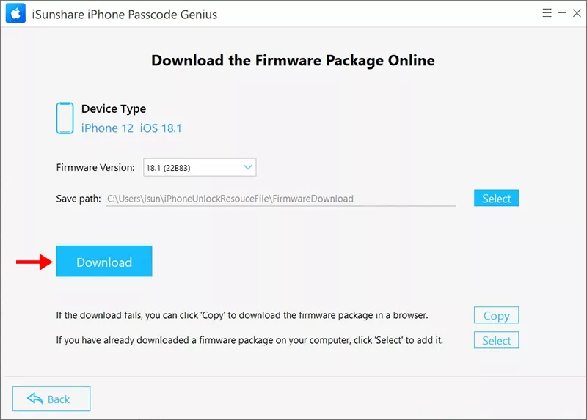
Task: Open the hamburger menu icon
Action: pyautogui.click(x=547, y=13)
